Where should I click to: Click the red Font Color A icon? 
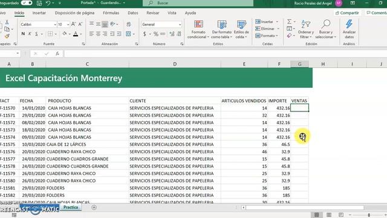[76, 34]
